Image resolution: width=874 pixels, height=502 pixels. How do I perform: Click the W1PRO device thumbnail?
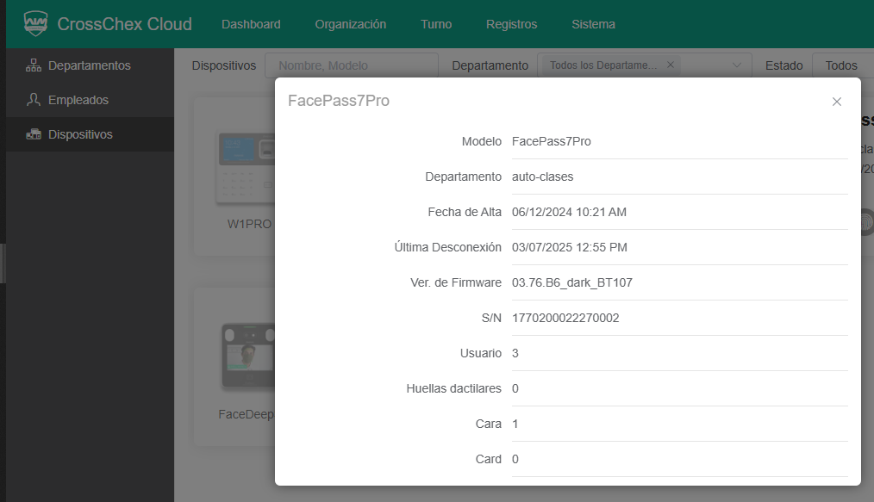(x=246, y=168)
